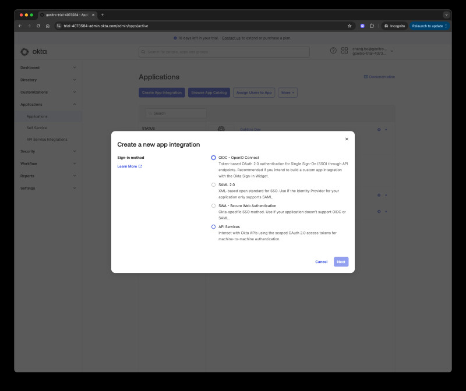The image size is (466, 391).
Task: Click Assign Users to App button
Action: click(254, 93)
